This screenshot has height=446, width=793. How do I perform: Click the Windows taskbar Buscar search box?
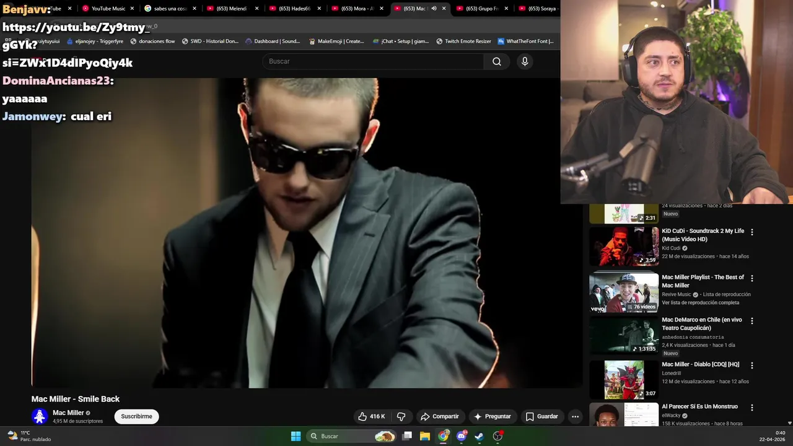pyautogui.click(x=352, y=436)
